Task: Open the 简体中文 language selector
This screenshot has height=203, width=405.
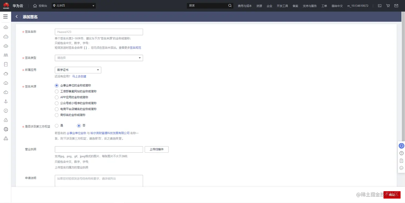Action: point(337,6)
